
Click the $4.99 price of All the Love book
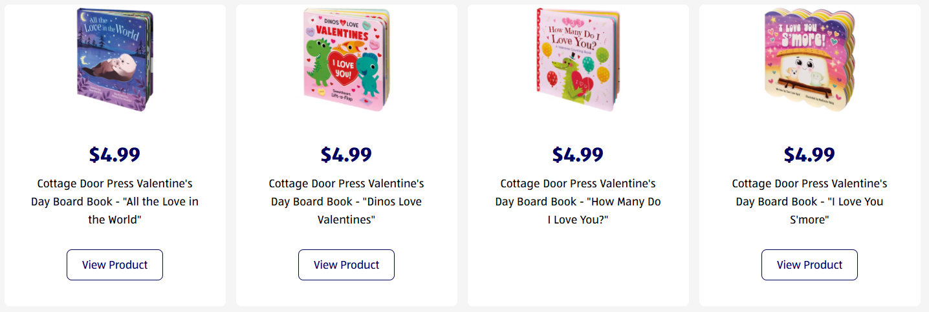(115, 155)
